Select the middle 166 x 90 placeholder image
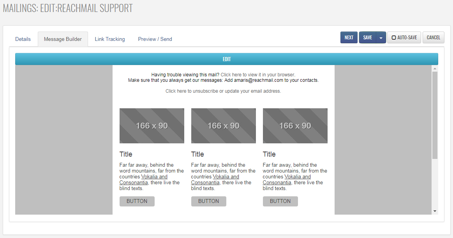The image size is (453, 238). pos(223,126)
